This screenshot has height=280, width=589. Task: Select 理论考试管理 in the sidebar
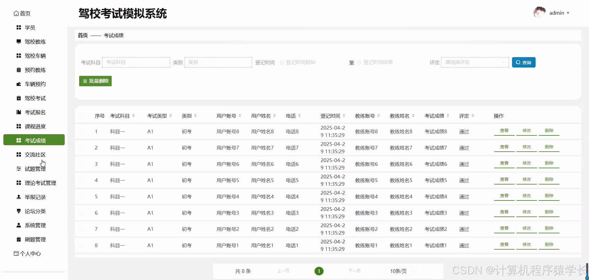click(x=40, y=183)
